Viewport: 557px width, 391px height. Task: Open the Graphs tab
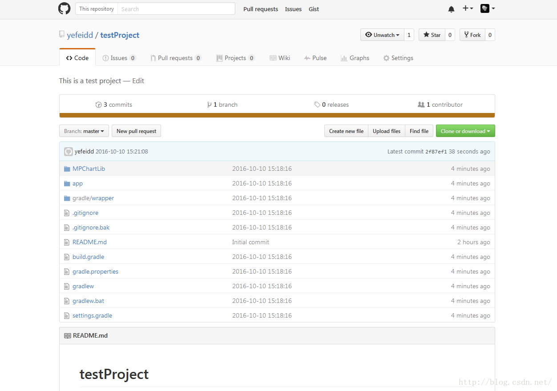355,58
